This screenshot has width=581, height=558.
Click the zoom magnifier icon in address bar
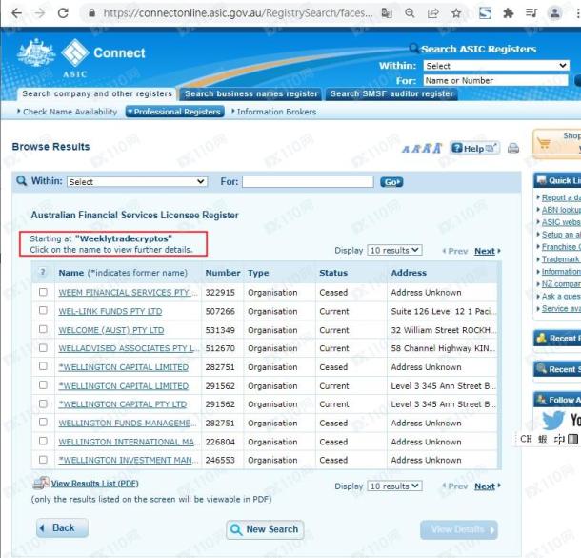click(410, 13)
